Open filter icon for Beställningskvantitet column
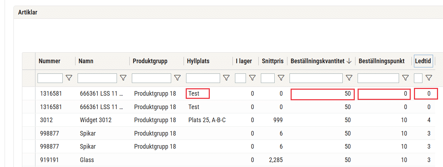The image size is (443, 167). tap(349, 78)
